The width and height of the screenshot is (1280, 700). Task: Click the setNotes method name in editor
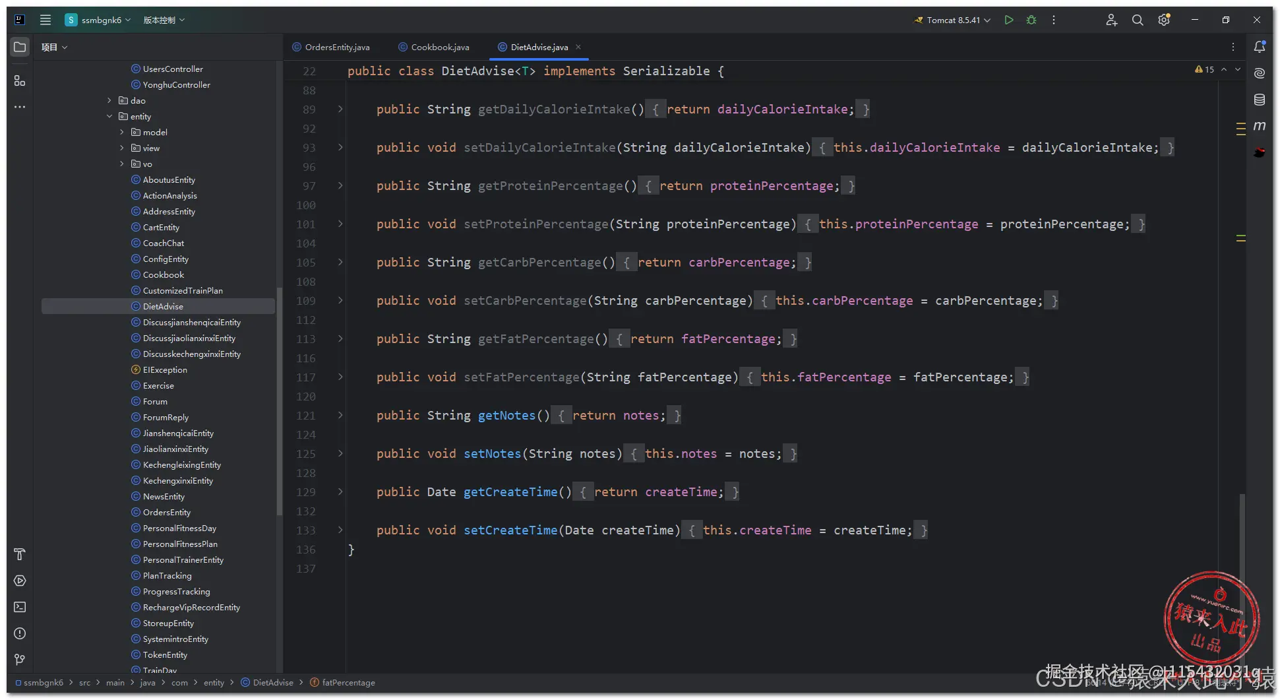tap(492, 453)
